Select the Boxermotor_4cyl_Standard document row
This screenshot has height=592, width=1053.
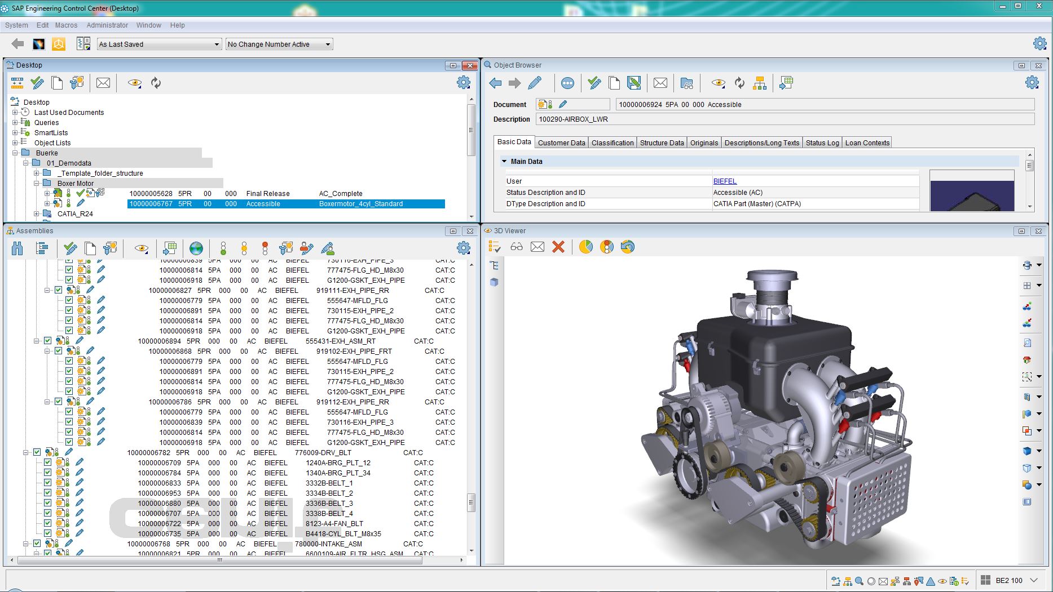tap(287, 204)
